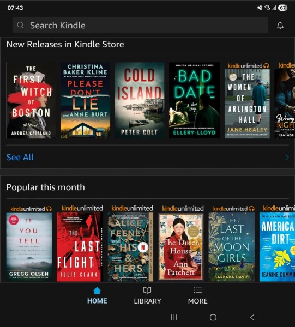Tap Android home navigation button
This screenshot has width=295, height=327.
point(213,317)
